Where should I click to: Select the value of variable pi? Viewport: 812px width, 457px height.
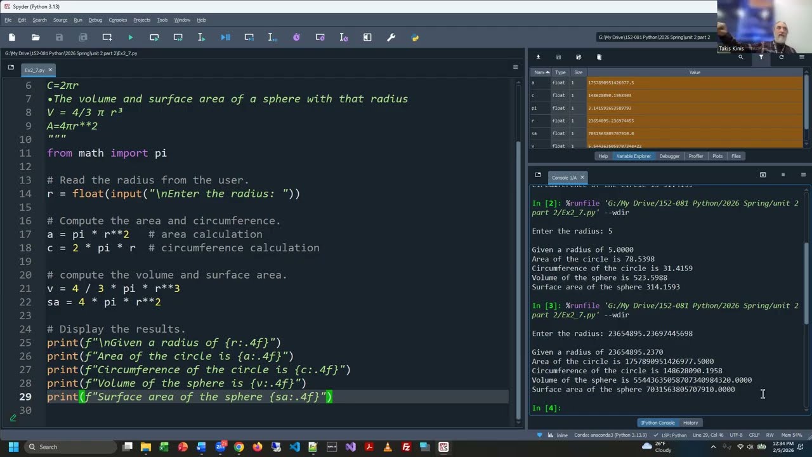tap(695, 108)
